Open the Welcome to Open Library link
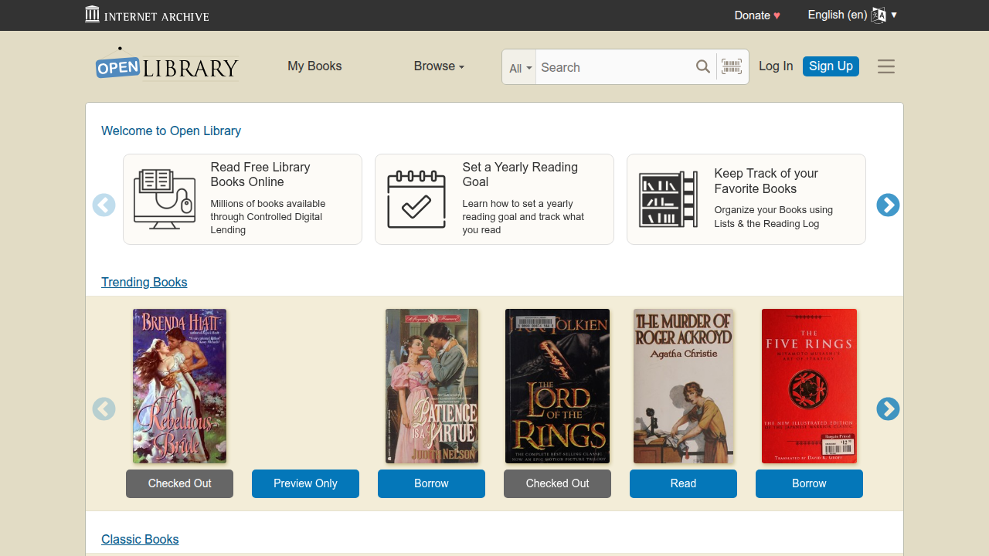This screenshot has width=989, height=556. point(171,131)
